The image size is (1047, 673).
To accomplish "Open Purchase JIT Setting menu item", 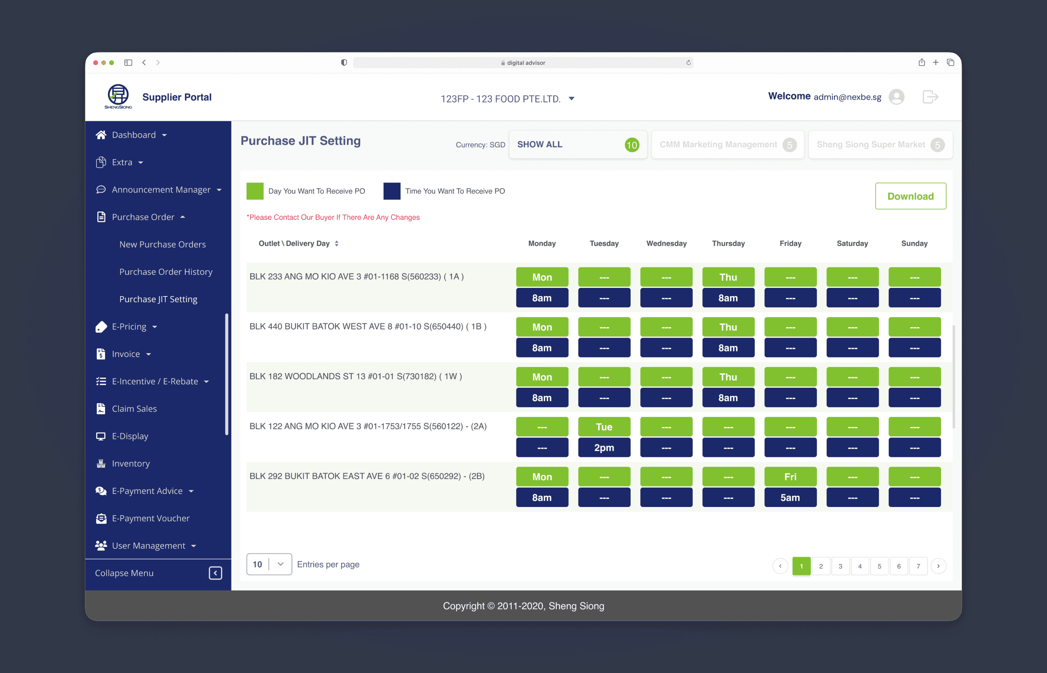I will [x=158, y=299].
